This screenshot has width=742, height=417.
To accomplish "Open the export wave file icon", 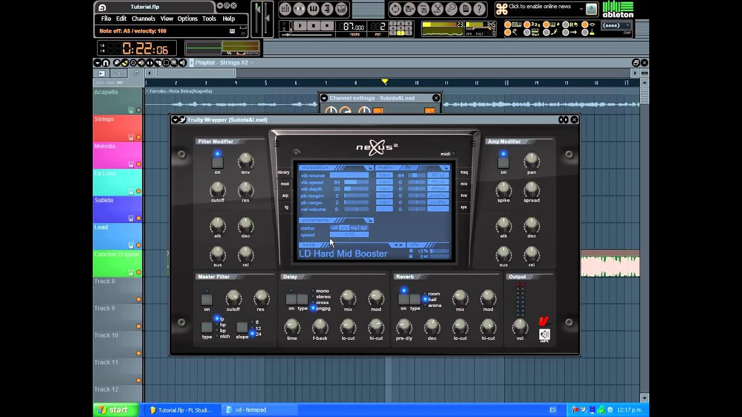I will coord(424,9).
